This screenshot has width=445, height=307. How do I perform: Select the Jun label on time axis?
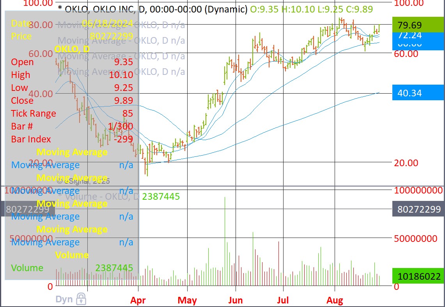(236, 300)
